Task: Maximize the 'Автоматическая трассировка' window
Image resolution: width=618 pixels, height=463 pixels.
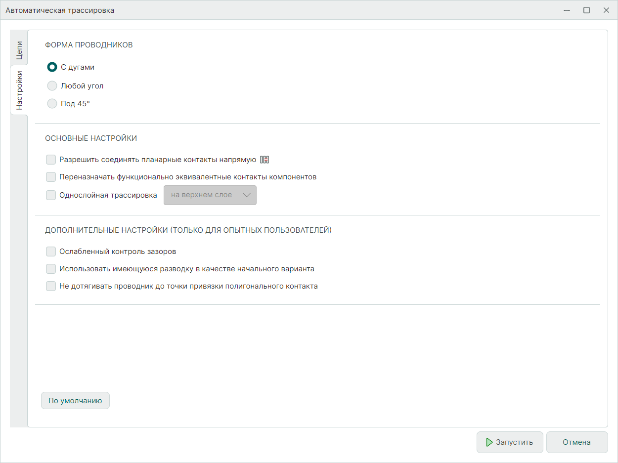Action: point(586,10)
